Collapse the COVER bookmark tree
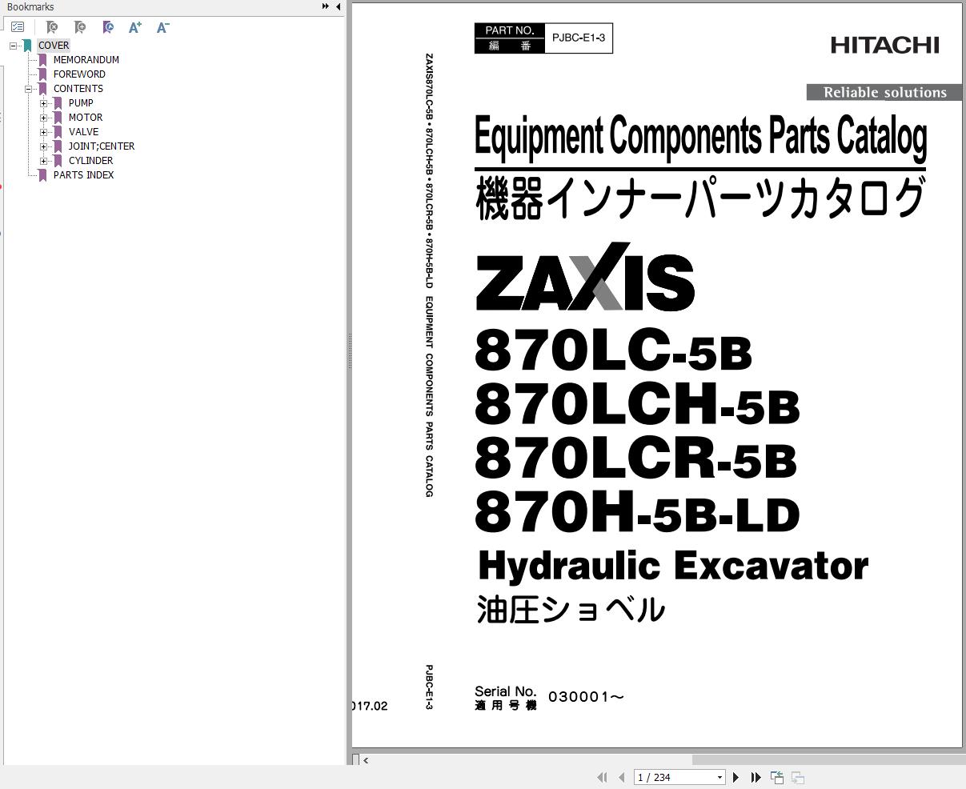 [13, 46]
